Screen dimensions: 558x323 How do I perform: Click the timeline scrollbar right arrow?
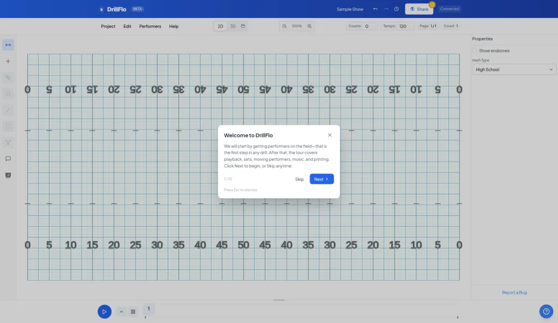tap(458, 318)
